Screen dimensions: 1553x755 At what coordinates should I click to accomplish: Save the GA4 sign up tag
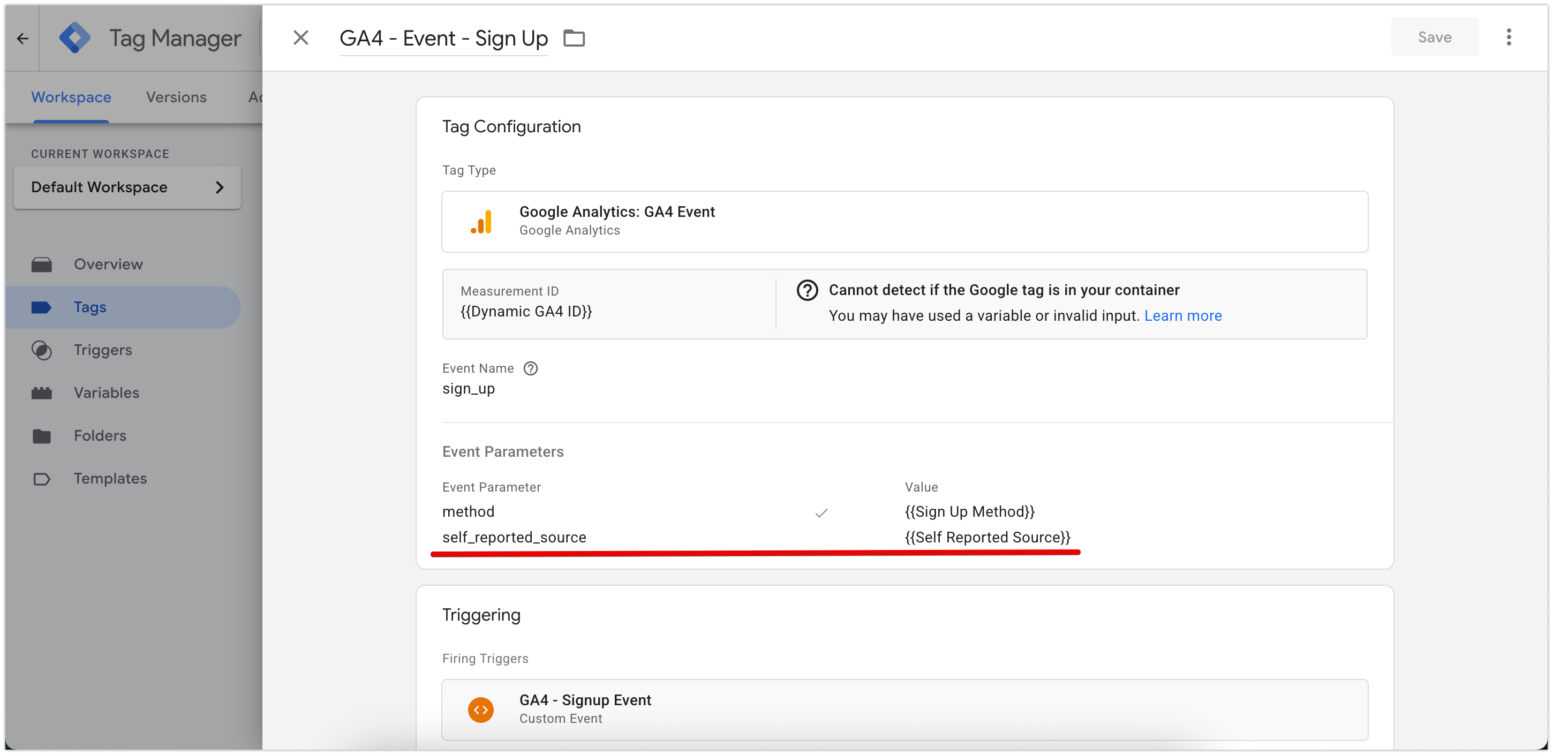1434,36
